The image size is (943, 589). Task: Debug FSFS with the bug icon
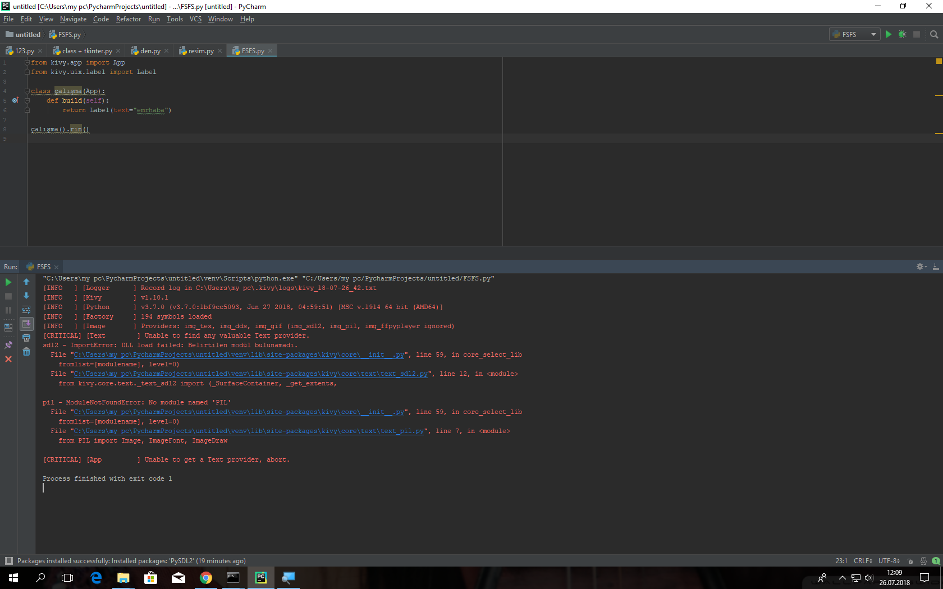click(903, 35)
